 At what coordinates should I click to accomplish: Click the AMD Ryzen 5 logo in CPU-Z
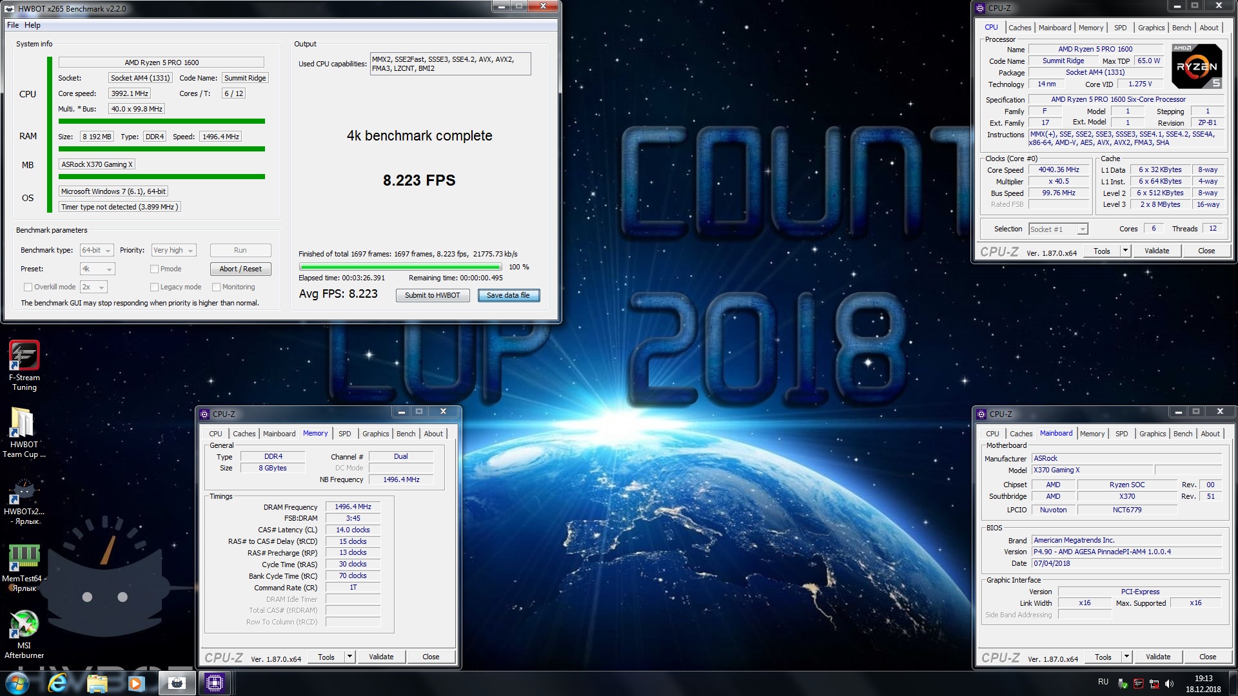pos(1197,66)
